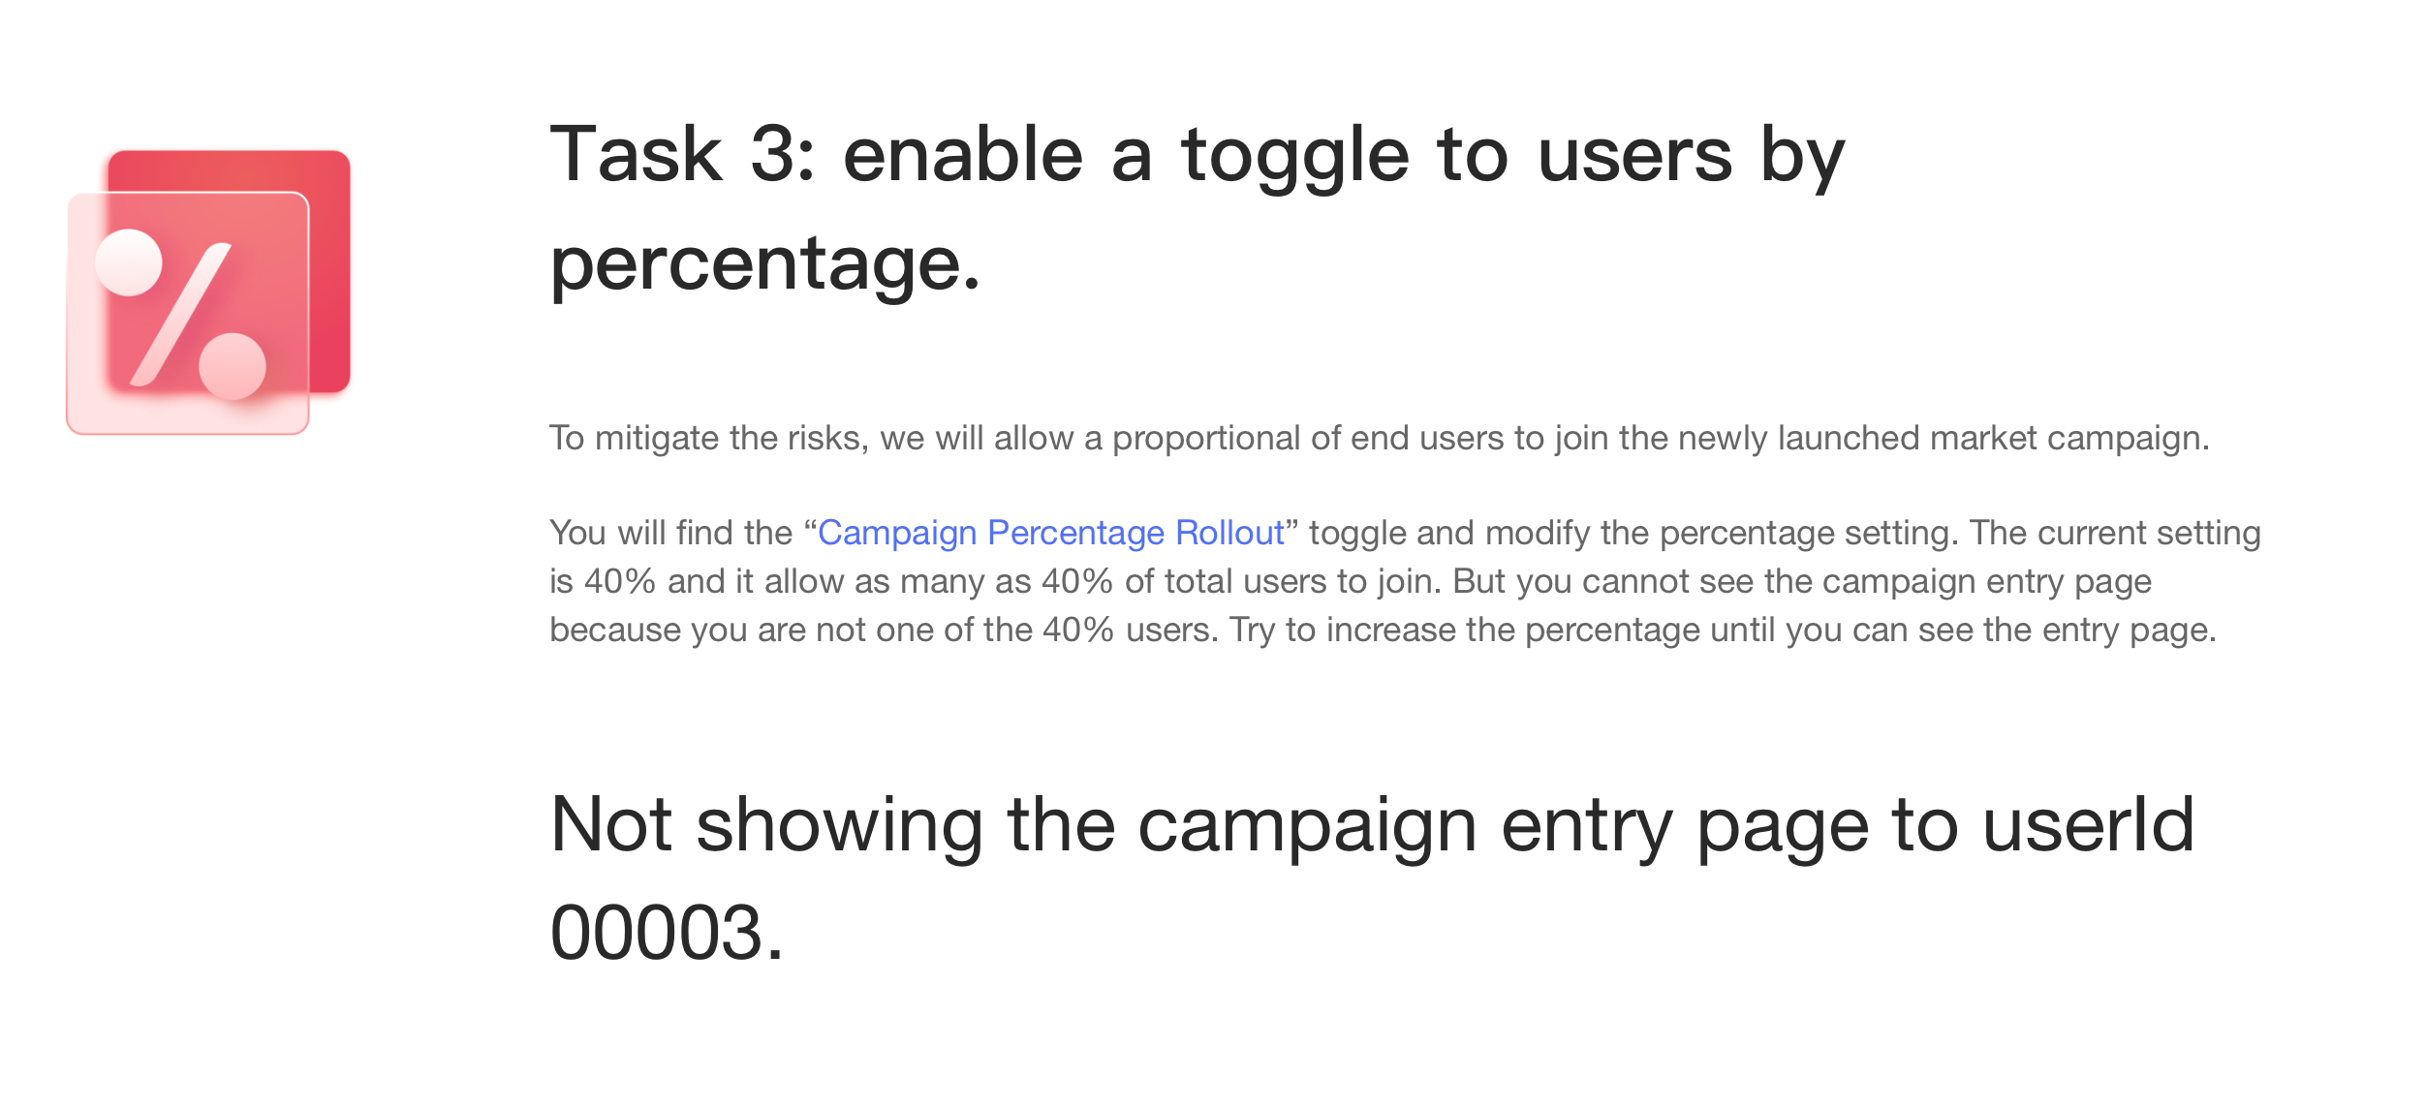The height and width of the screenshot is (1108, 2426).
Task: Click the "You will find the" text
Action: pyautogui.click(x=670, y=533)
